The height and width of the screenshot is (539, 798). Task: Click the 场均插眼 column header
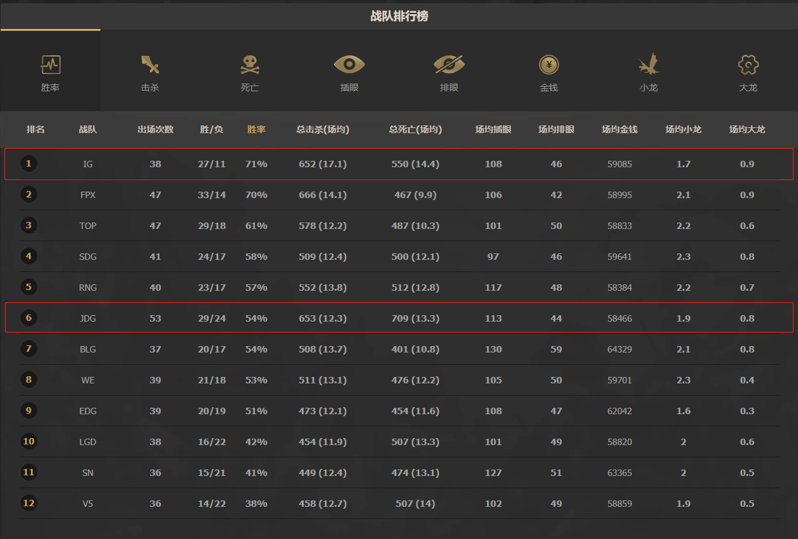(494, 129)
